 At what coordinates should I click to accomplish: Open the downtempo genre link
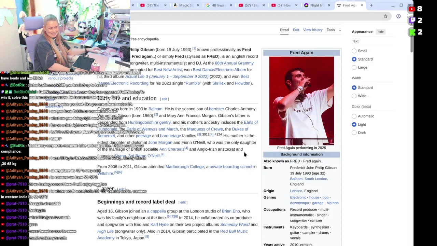(x=299, y=203)
